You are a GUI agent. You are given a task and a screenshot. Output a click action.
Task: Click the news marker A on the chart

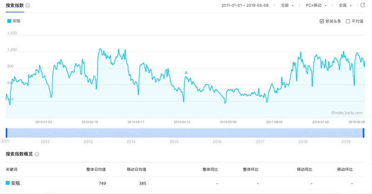click(186, 73)
